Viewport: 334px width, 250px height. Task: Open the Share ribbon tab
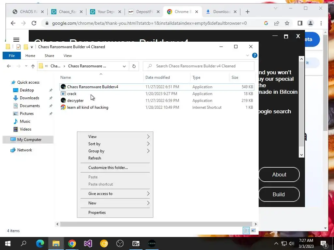pos(49,56)
